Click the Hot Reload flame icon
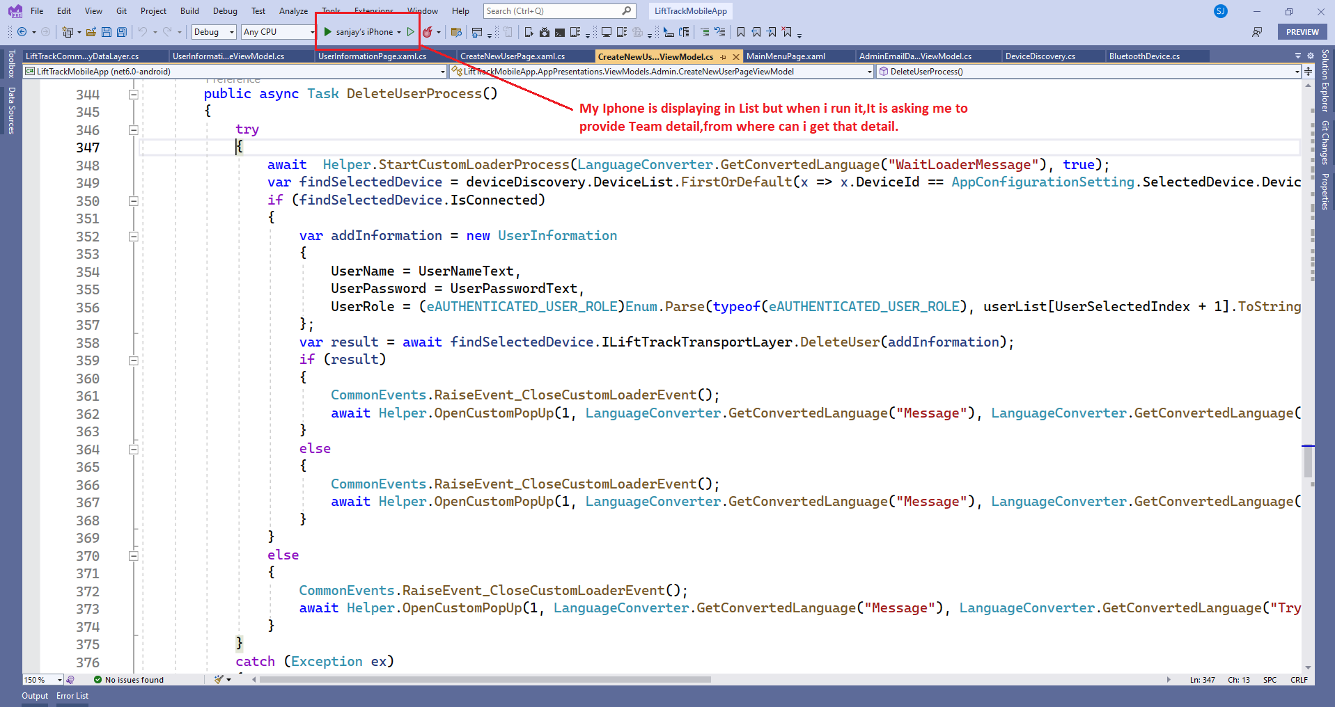The width and height of the screenshot is (1335, 707). tap(428, 32)
